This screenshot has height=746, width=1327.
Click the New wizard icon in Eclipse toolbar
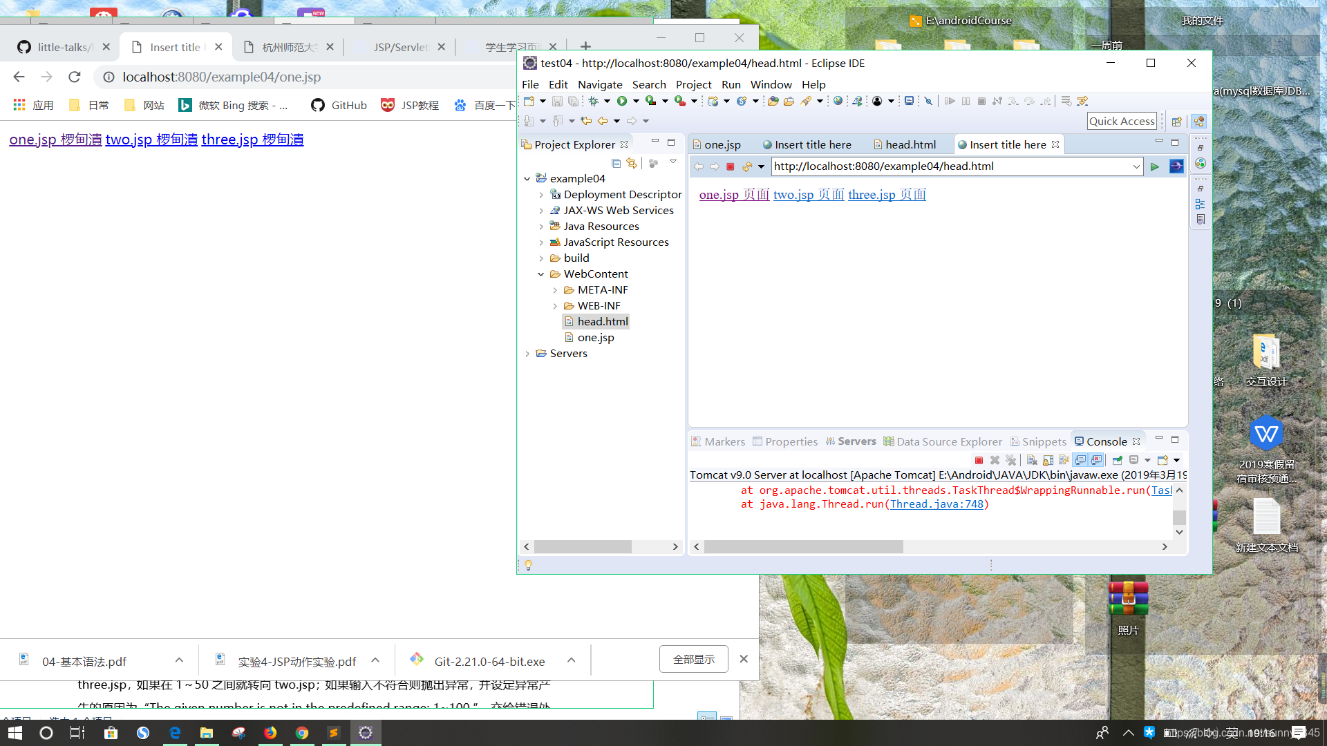pyautogui.click(x=529, y=101)
